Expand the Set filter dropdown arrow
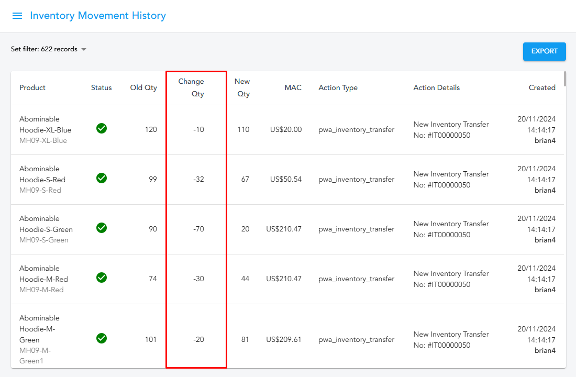 84,49
